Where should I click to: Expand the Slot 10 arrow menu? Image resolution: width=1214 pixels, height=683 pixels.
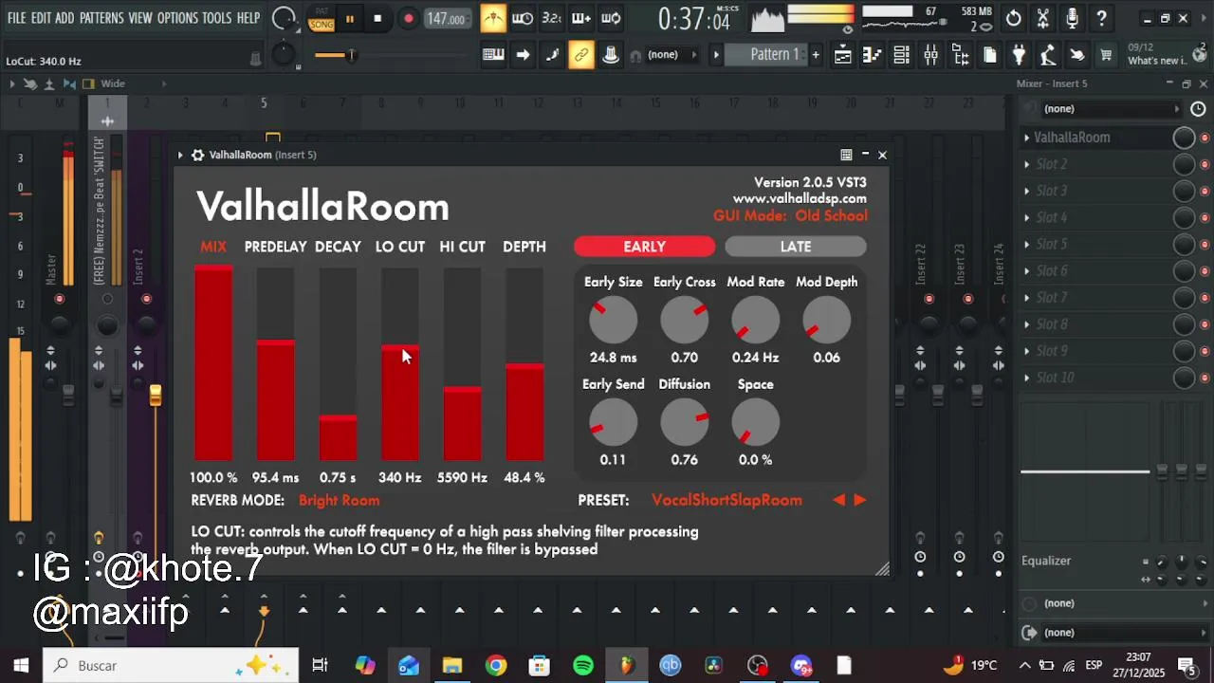click(1026, 378)
